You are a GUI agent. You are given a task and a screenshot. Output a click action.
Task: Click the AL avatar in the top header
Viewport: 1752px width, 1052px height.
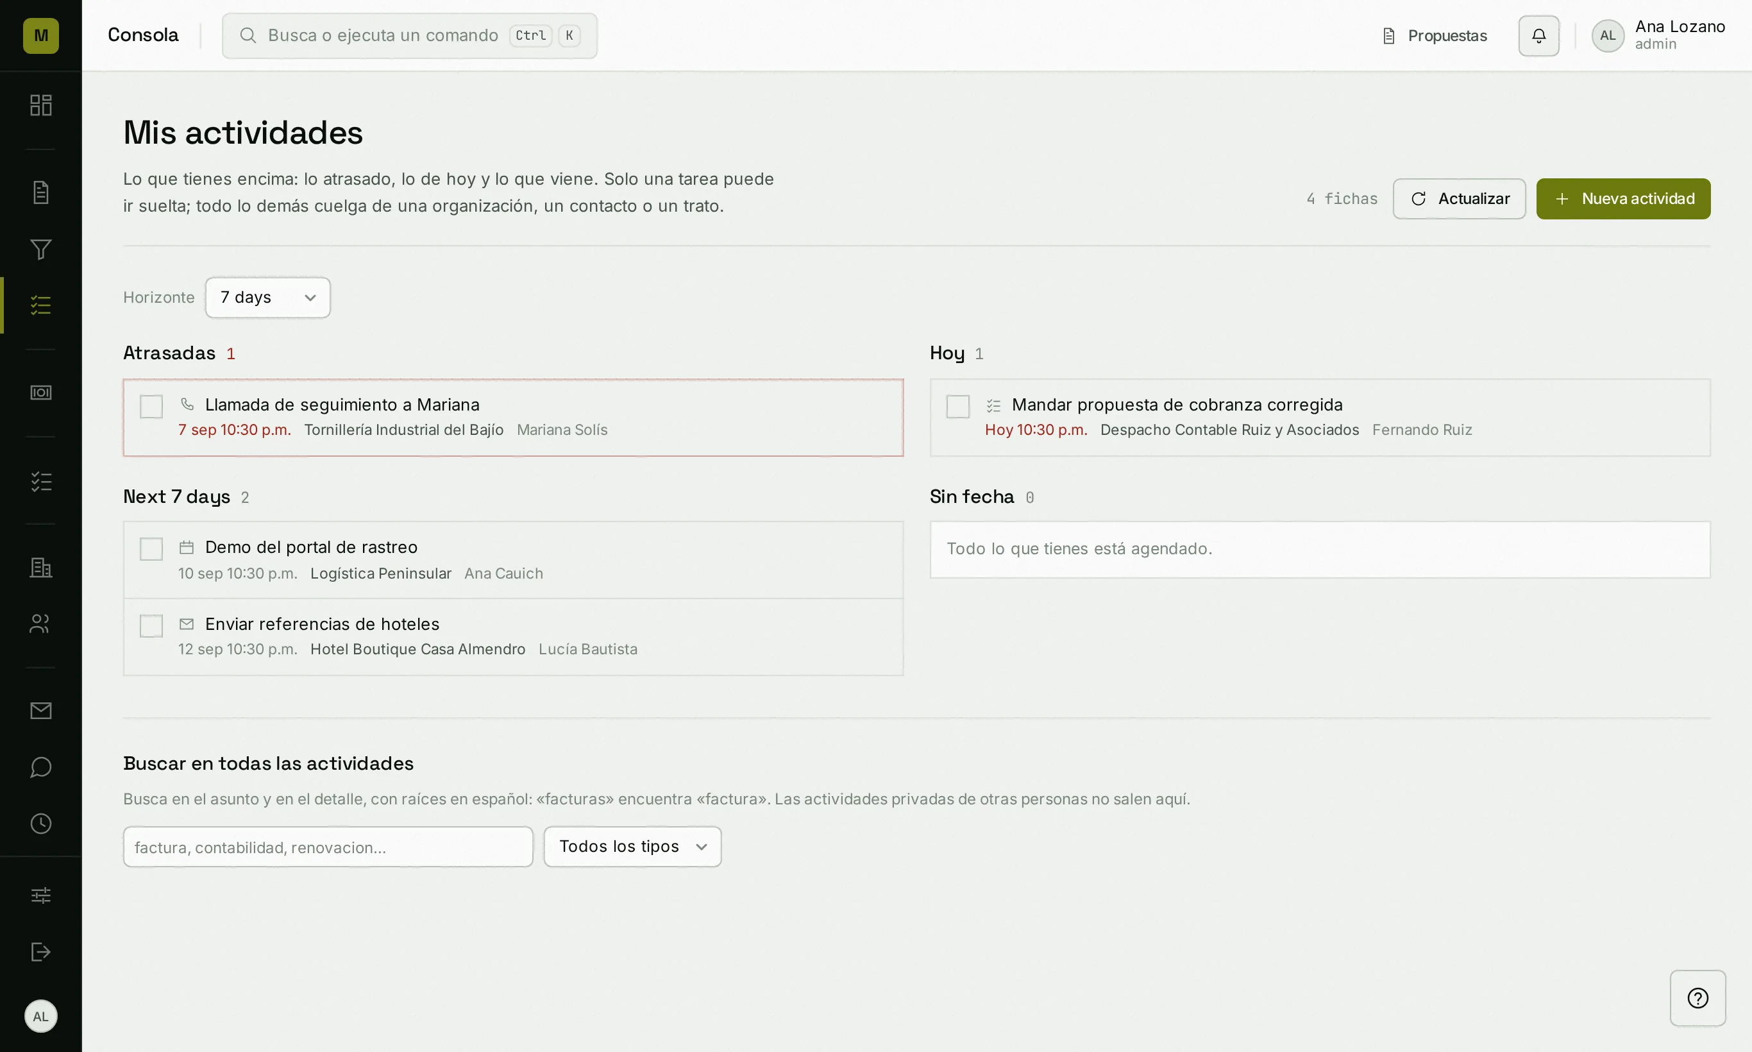(x=1608, y=35)
